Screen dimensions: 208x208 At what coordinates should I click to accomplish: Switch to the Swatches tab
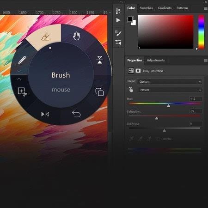(146, 8)
